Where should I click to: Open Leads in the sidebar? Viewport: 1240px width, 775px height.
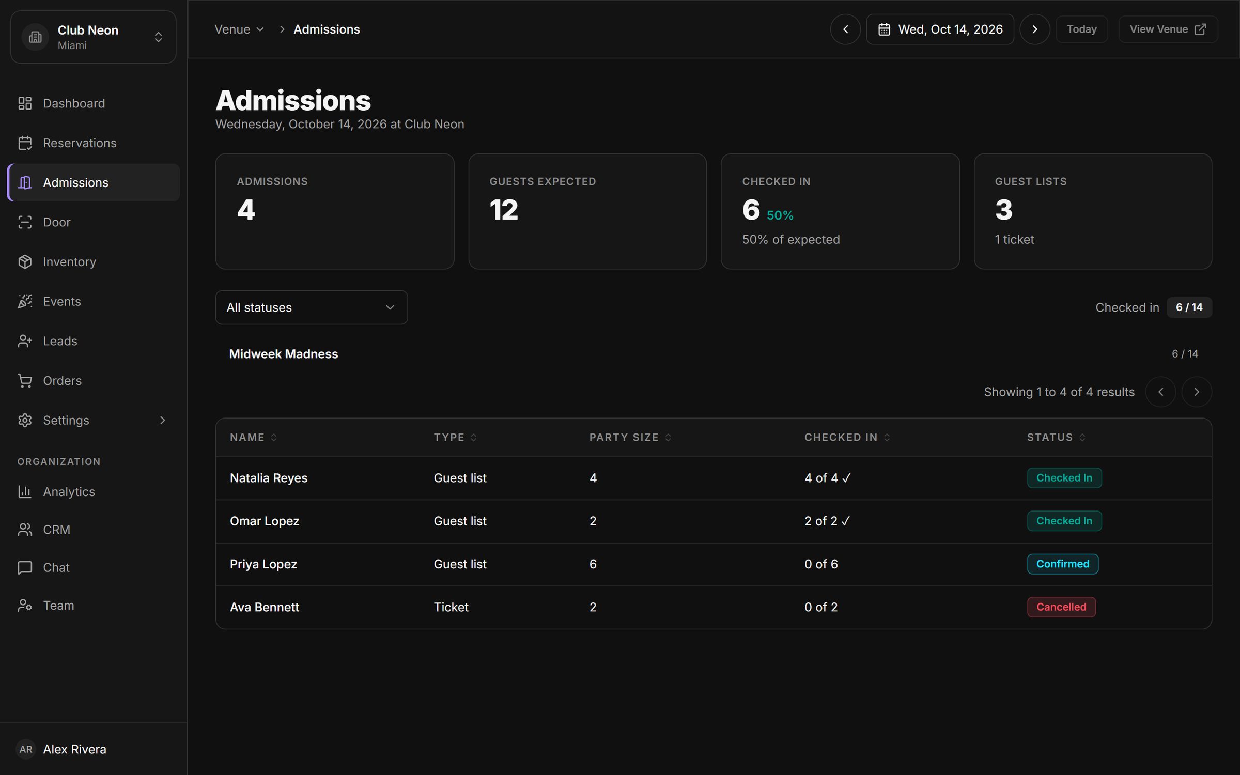(x=94, y=341)
